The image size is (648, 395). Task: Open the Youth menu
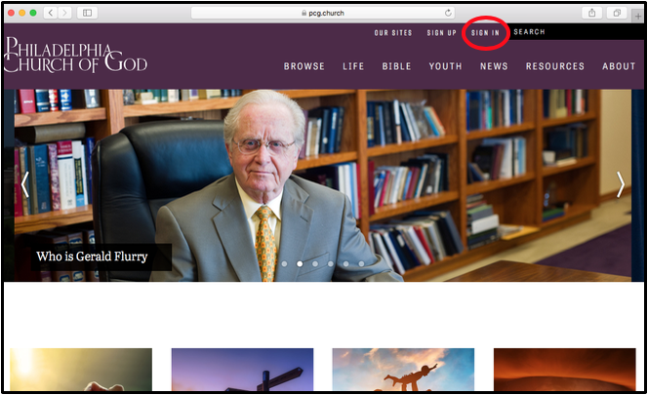coord(445,66)
